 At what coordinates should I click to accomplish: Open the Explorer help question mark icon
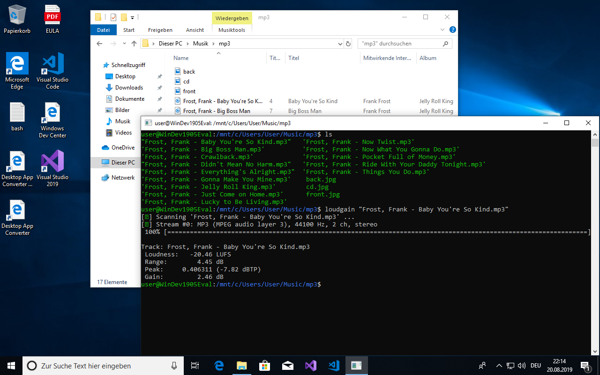453,30
